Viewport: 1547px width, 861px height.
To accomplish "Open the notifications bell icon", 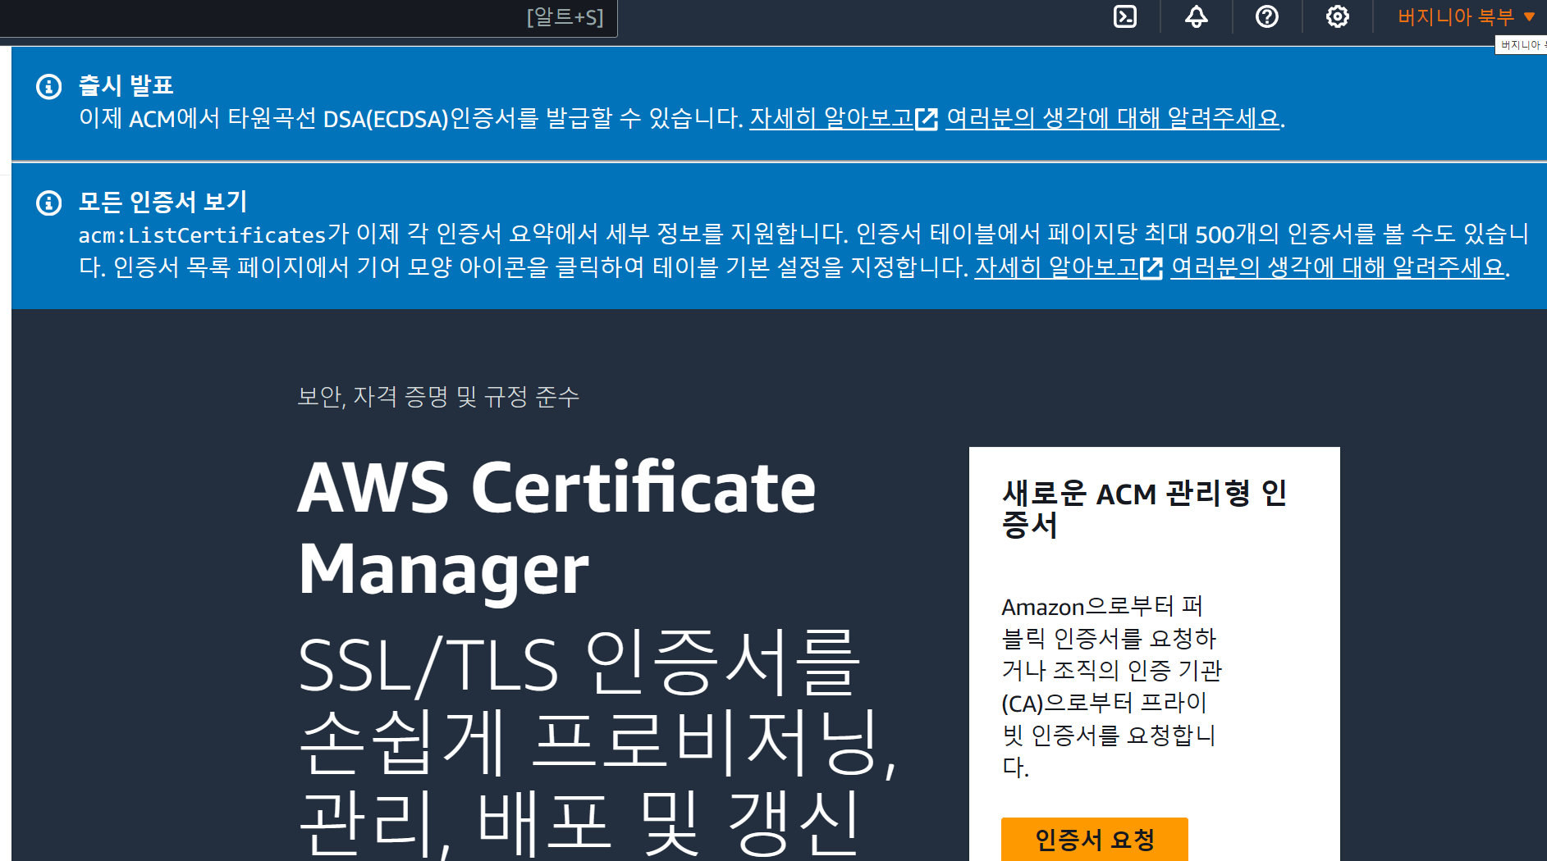I will pos(1196,16).
